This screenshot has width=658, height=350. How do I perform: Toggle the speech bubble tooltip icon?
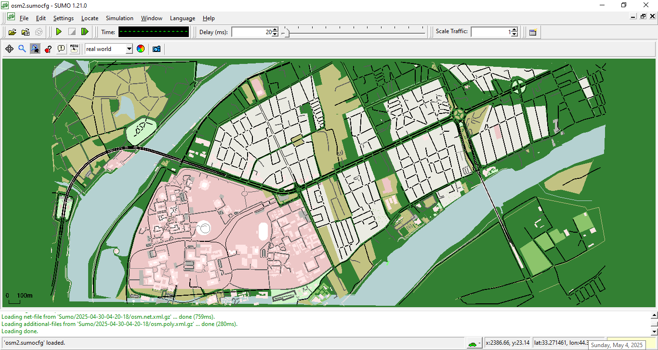[61, 49]
